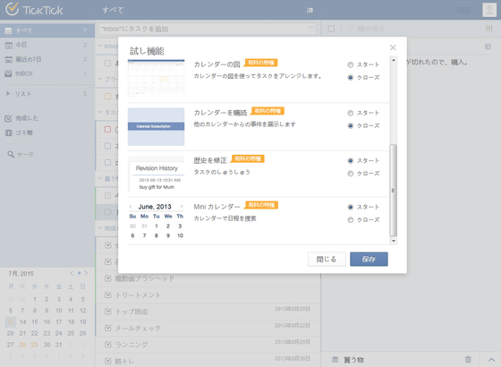Jump to today dot in sidebar calendar
This screenshot has width=501, height=367.
pos(79,273)
